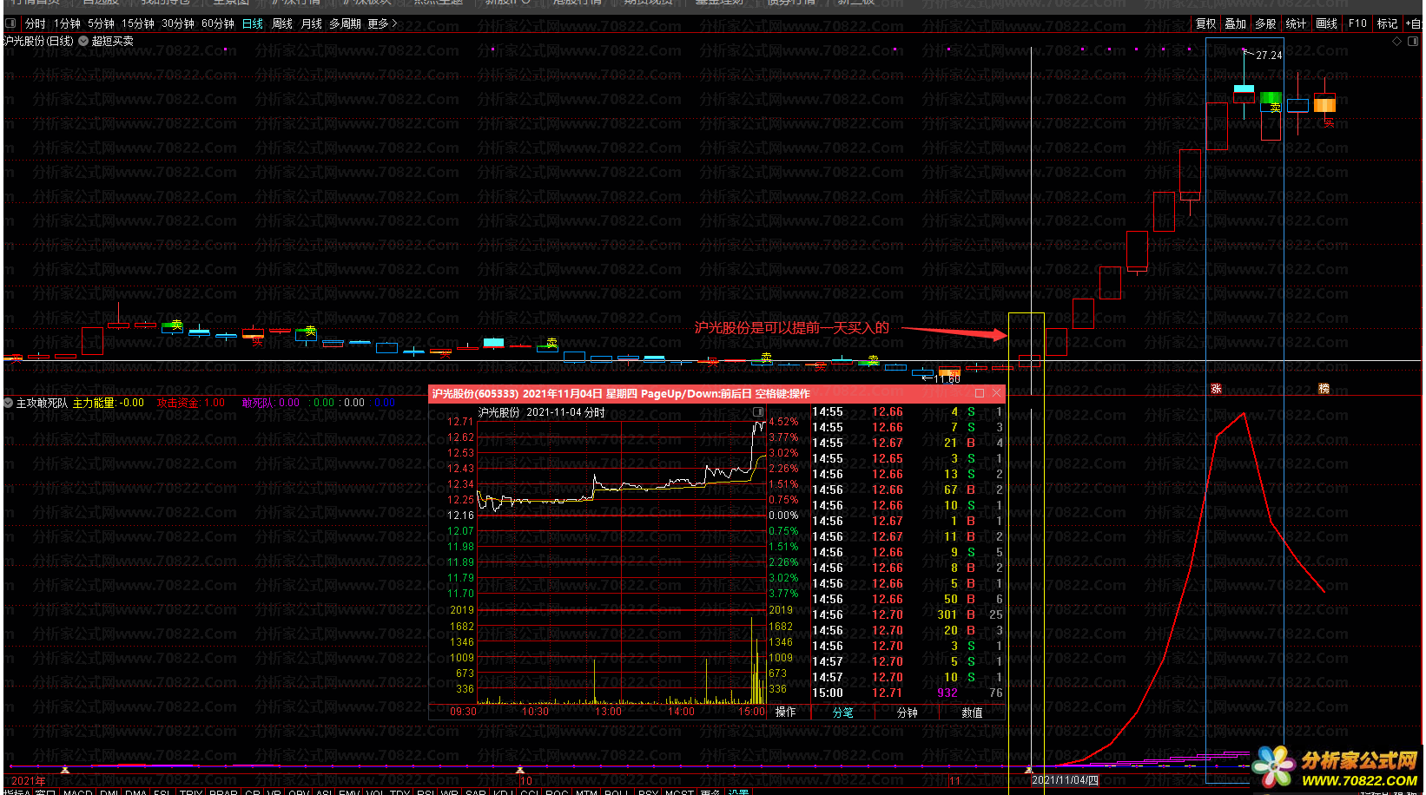Click timeline marker before 2021/11/04 date
The width and height of the screenshot is (1426, 795).
click(x=1029, y=769)
